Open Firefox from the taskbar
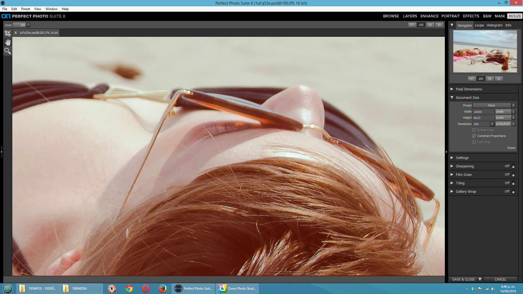 [163, 288]
